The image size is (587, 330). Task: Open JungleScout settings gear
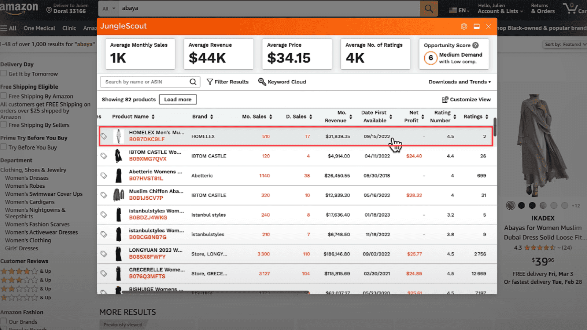tap(464, 26)
